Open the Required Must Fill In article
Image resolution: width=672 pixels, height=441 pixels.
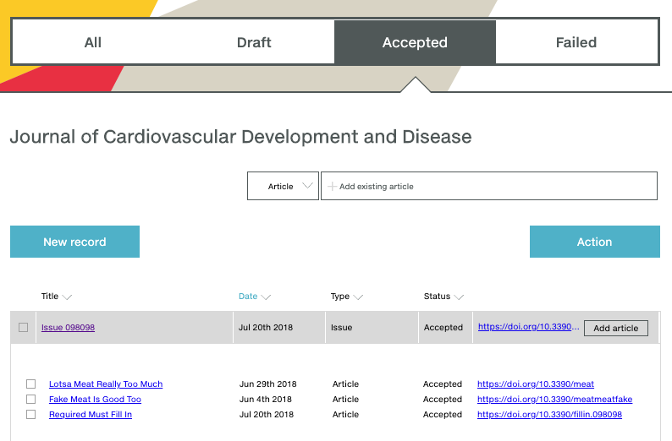91,415
